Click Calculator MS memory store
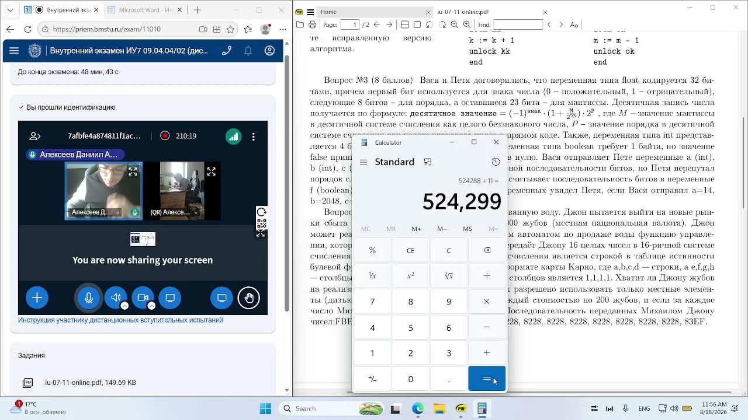The height and width of the screenshot is (420, 748). [467, 229]
